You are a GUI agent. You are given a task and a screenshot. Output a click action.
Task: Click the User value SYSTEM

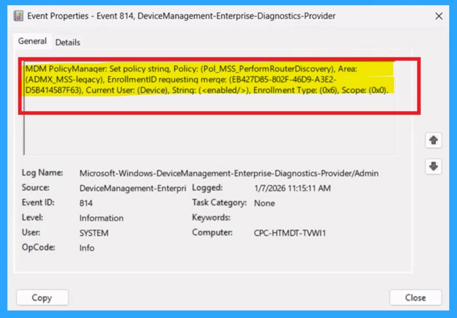94,233
